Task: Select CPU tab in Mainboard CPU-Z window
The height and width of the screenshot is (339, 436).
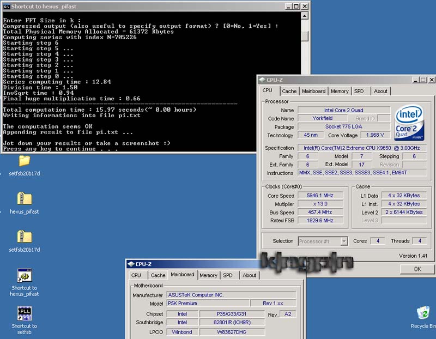Action: click(136, 275)
